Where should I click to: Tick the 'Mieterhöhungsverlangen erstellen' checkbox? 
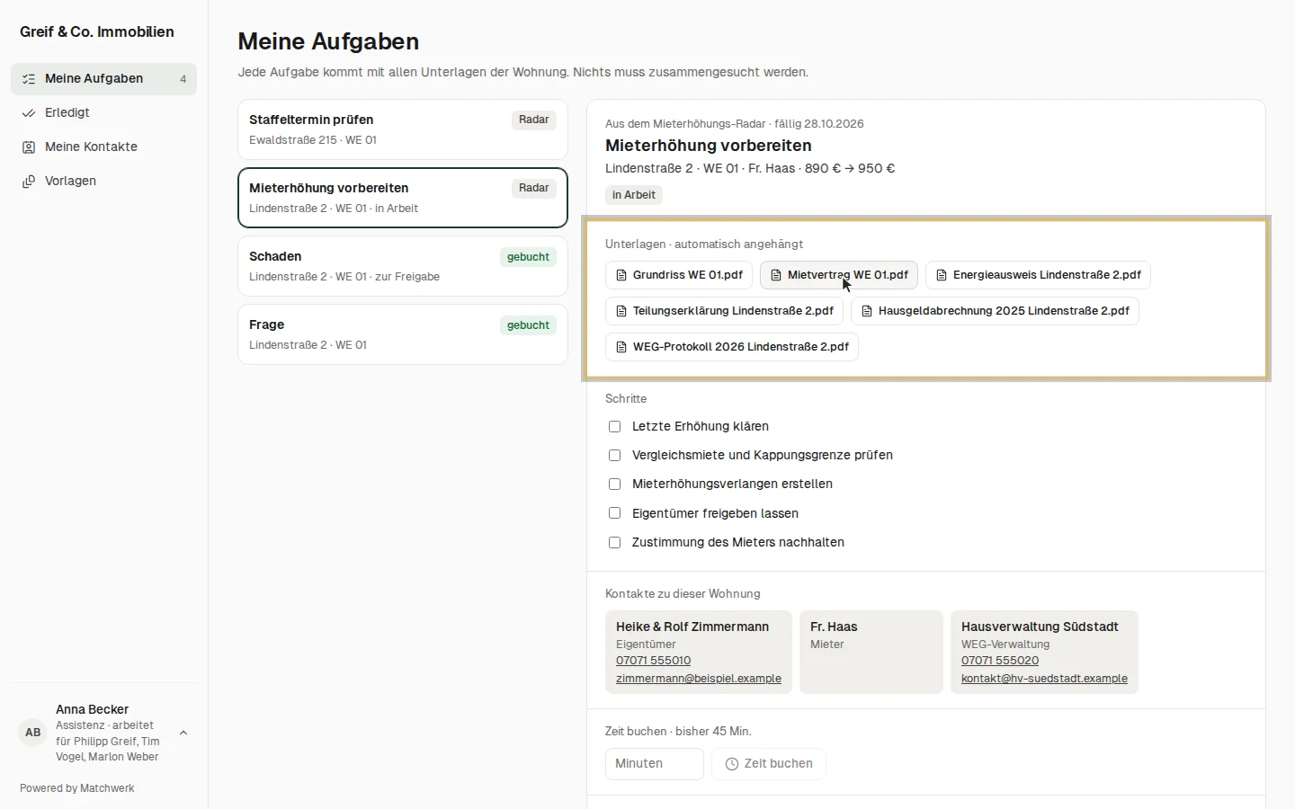tap(615, 485)
